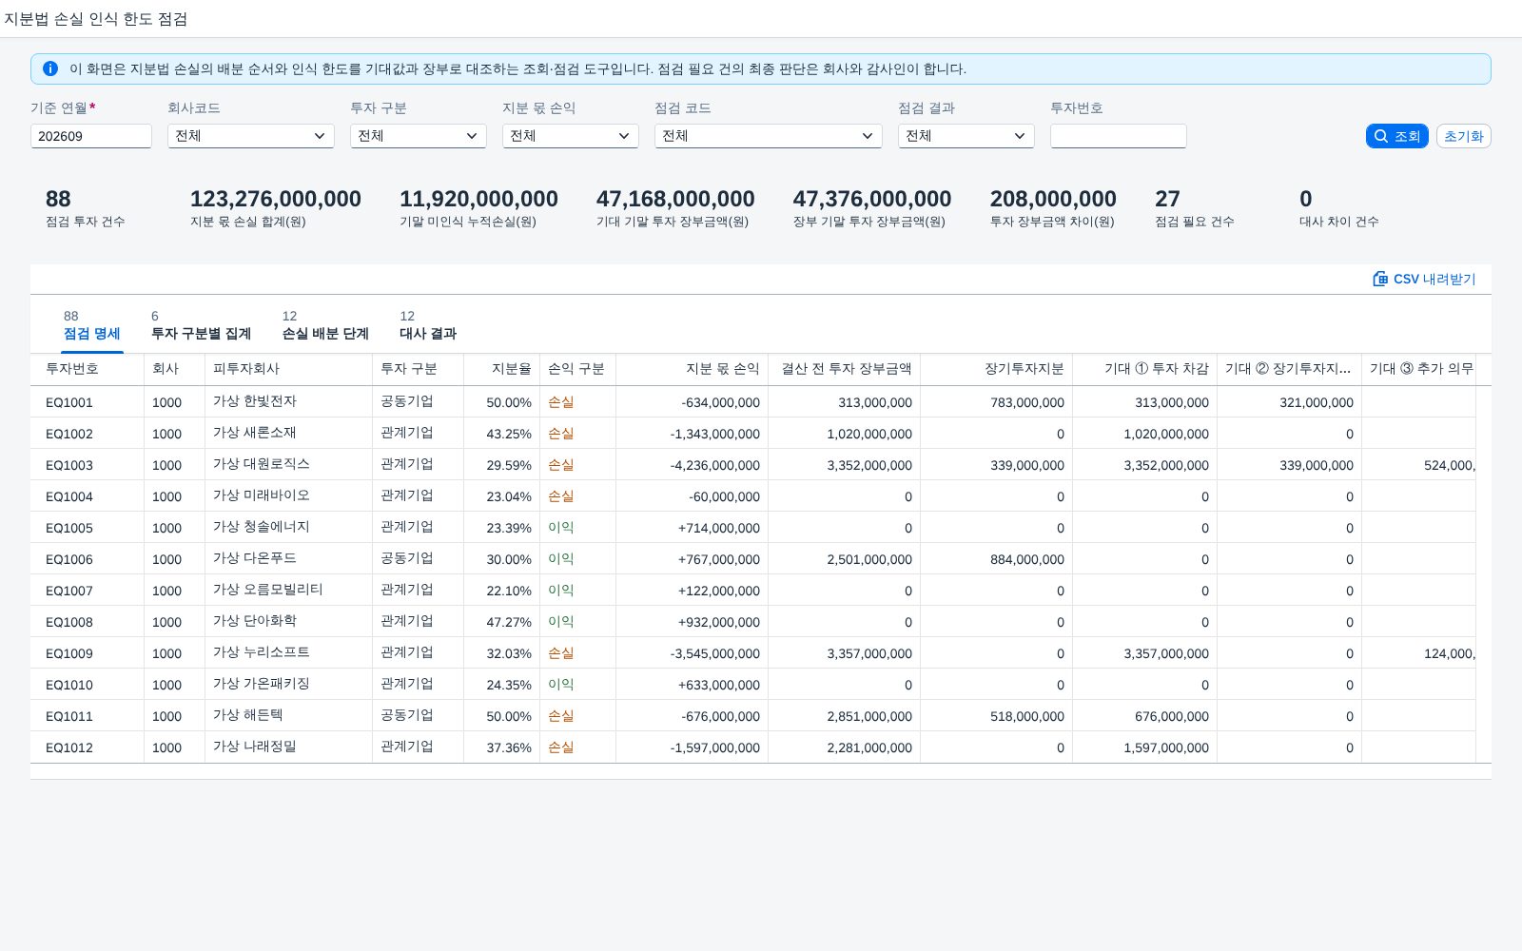Click the 88 점검 투자 건수 figure
This screenshot has height=951, width=1522.
[x=58, y=199]
